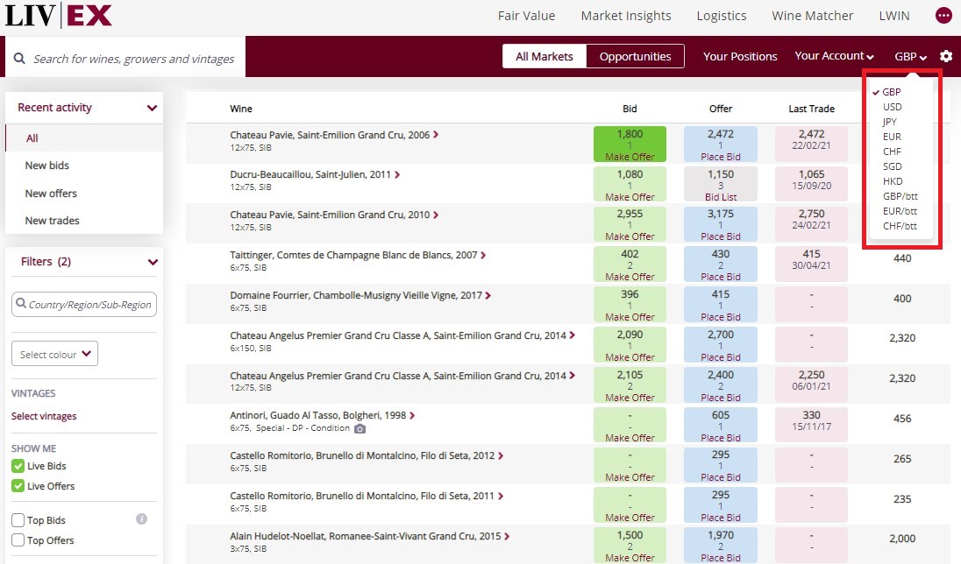Choose EUR/btt in the currency list
Screen dimensions: 961x564
(900, 211)
